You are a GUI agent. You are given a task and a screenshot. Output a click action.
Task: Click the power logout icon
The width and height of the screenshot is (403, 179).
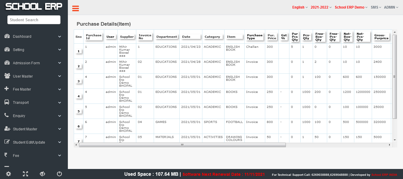[x=59, y=174]
